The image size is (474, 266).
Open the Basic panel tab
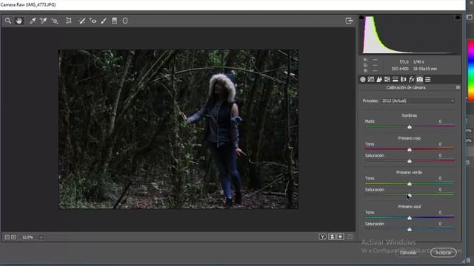363,79
